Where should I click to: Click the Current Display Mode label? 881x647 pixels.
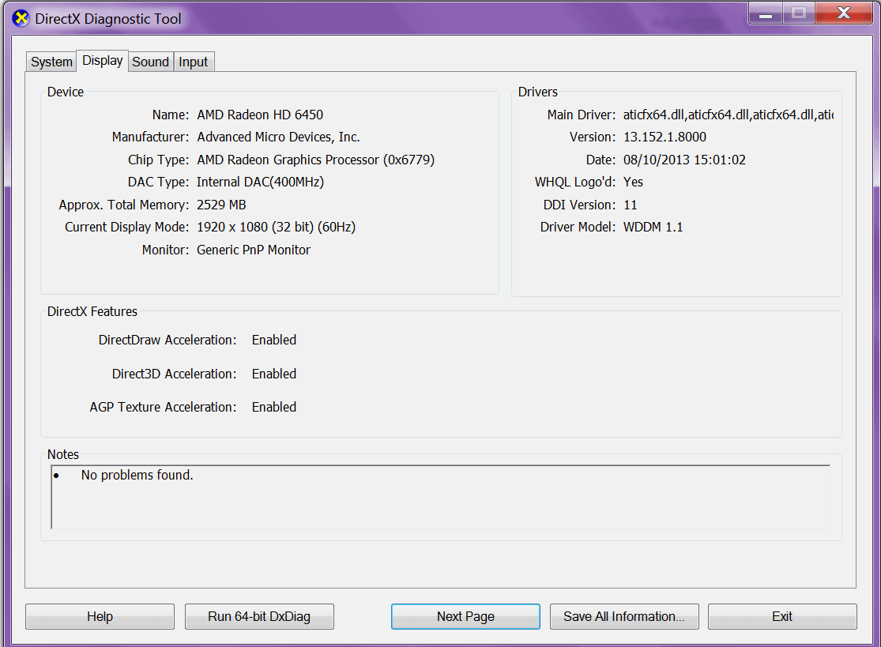127,227
